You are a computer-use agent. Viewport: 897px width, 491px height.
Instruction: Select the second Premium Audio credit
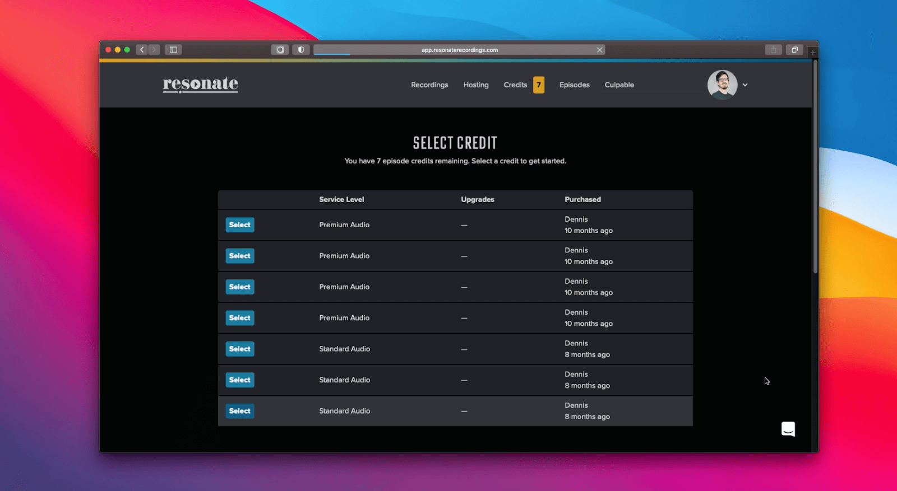click(x=240, y=256)
